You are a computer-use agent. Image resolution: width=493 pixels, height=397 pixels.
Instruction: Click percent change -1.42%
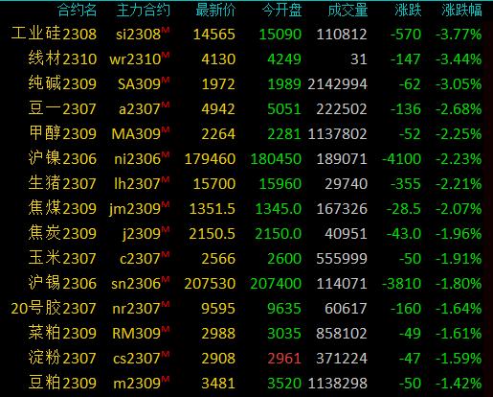459,384
